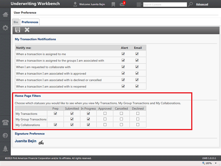The width and height of the screenshot is (221, 166).
Task: Click the user profile silhouette icon
Action: pyautogui.click(x=75, y=4)
